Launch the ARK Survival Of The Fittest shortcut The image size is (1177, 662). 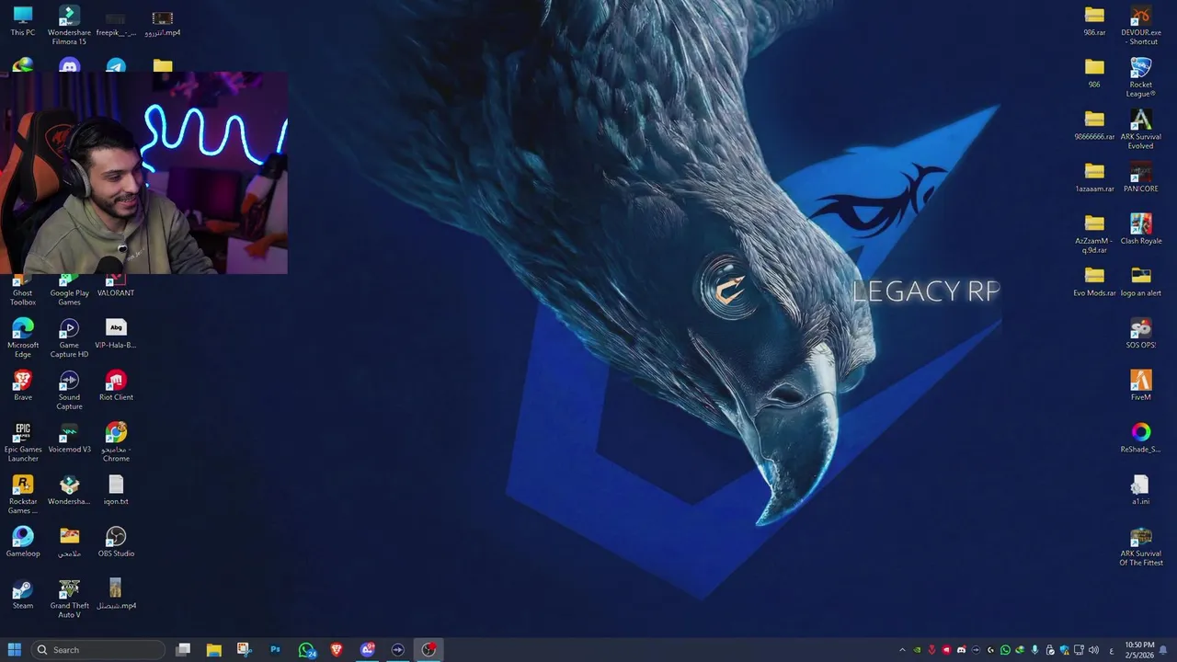point(1141,547)
